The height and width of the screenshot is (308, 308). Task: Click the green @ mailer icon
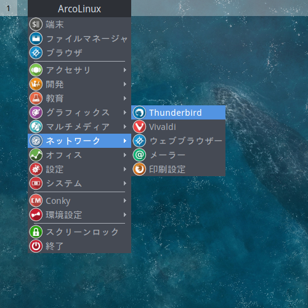click(x=139, y=155)
